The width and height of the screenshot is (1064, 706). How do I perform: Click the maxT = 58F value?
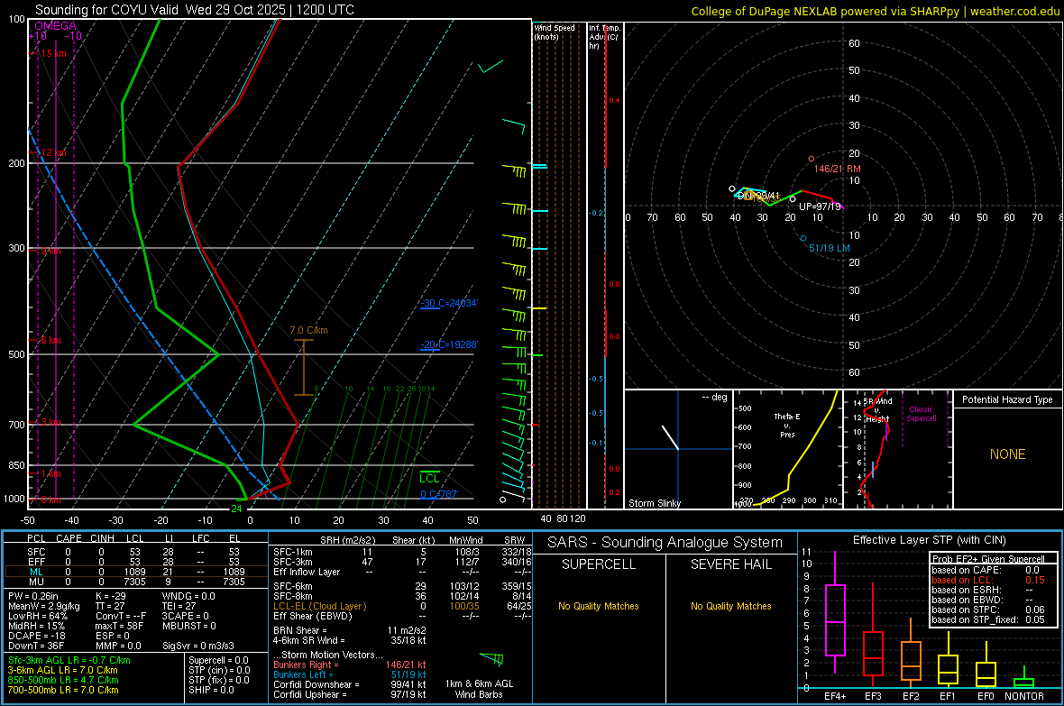119,626
